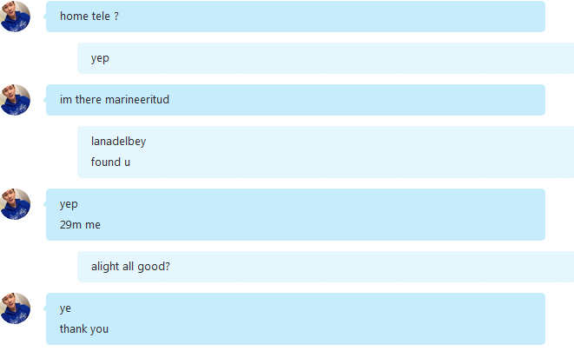Screen dimensions: 574x351
Task: Click avatar beside 'yep 29m me' message
Action: click(15, 204)
